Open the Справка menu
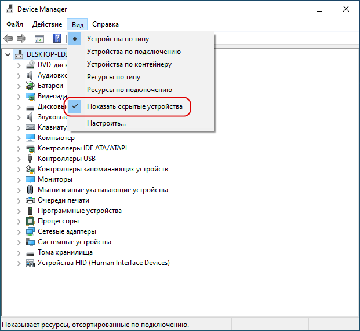Viewport: 360px width, 331px height. [x=106, y=24]
